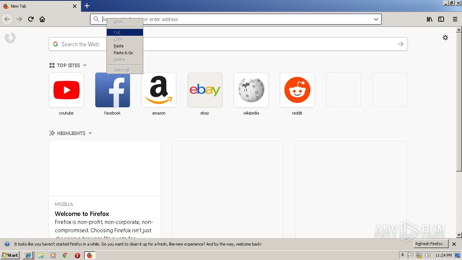462x260 pixels.
Task: Open the Firefox home page icon
Action: point(42,19)
